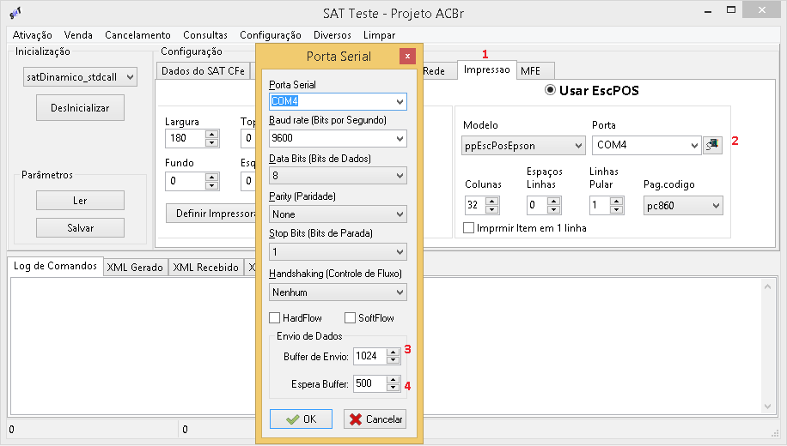Decrease the Fundo value
Viewport: 787px width, 446px height.
point(212,185)
